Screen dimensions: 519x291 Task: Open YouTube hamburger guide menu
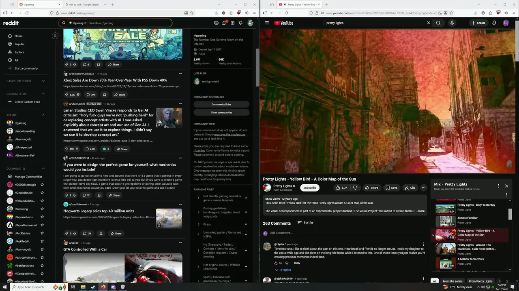267,23
